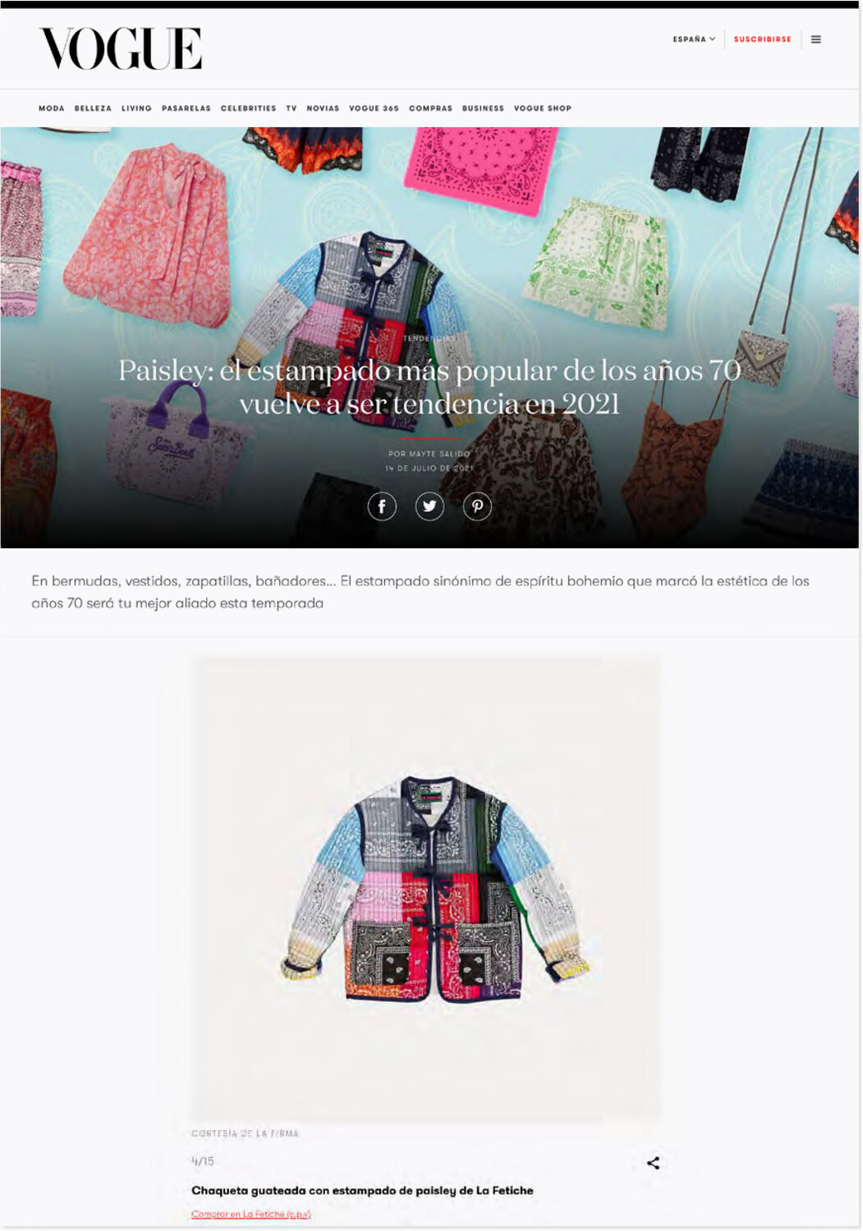This screenshot has width=863, height=1231.
Task: Open Vogue 365
Action: (x=374, y=108)
